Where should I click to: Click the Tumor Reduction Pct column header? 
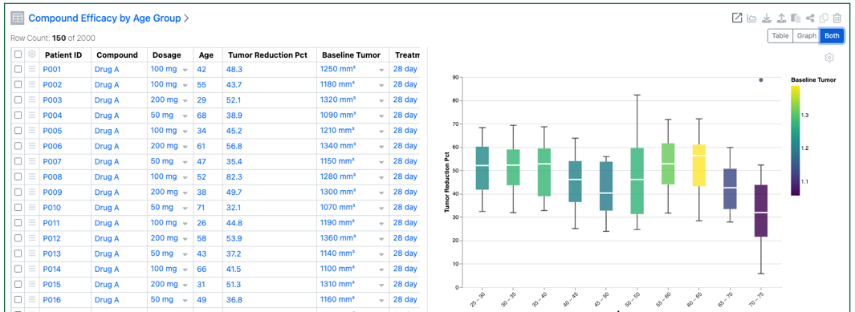[x=267, y=55]
